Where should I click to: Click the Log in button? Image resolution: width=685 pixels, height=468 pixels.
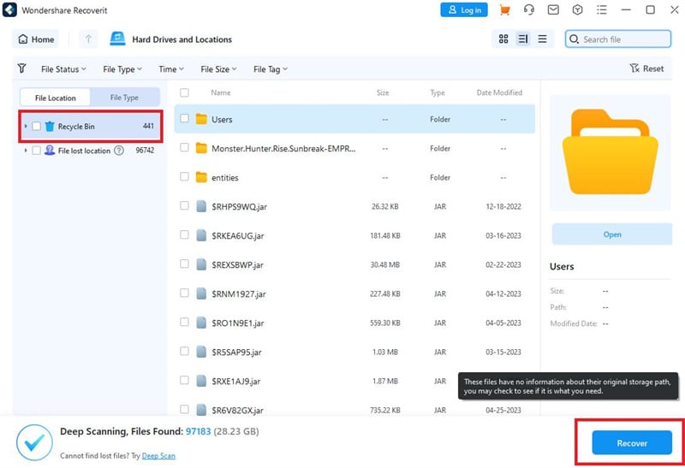pyautogui.click(x=464, y=10)
